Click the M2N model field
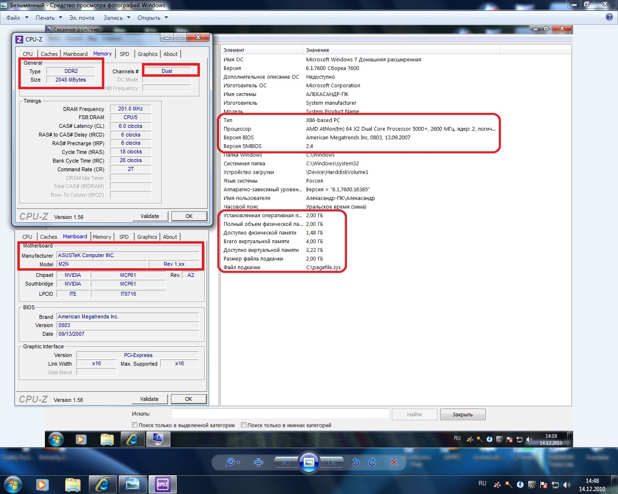618x494 pixels. pos(102,264)
